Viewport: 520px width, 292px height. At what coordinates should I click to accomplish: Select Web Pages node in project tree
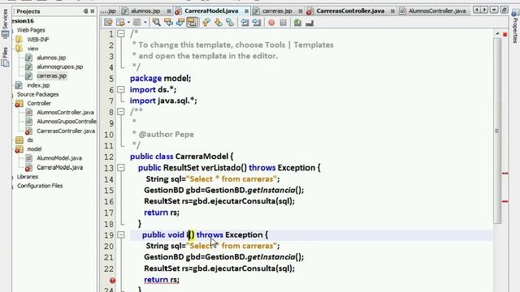click(31, 30)
